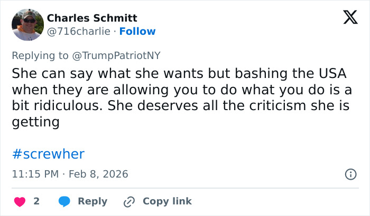Follow the @716charlie account
The height and width of the screenshot is (216, 370).
pyautogui.click(x=137, y=32)
